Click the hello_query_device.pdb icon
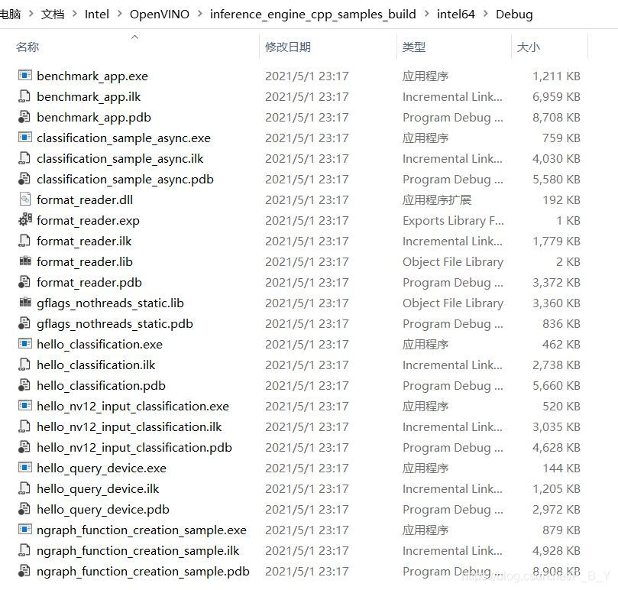This screenshot has width=618, height=590. tap(25, 508)
